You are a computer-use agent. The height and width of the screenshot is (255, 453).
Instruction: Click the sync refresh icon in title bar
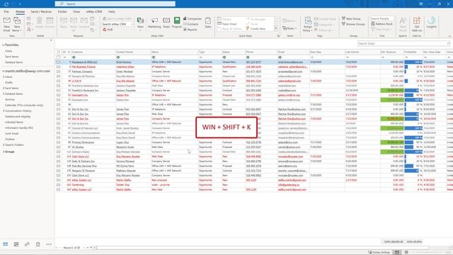point(6,4)
